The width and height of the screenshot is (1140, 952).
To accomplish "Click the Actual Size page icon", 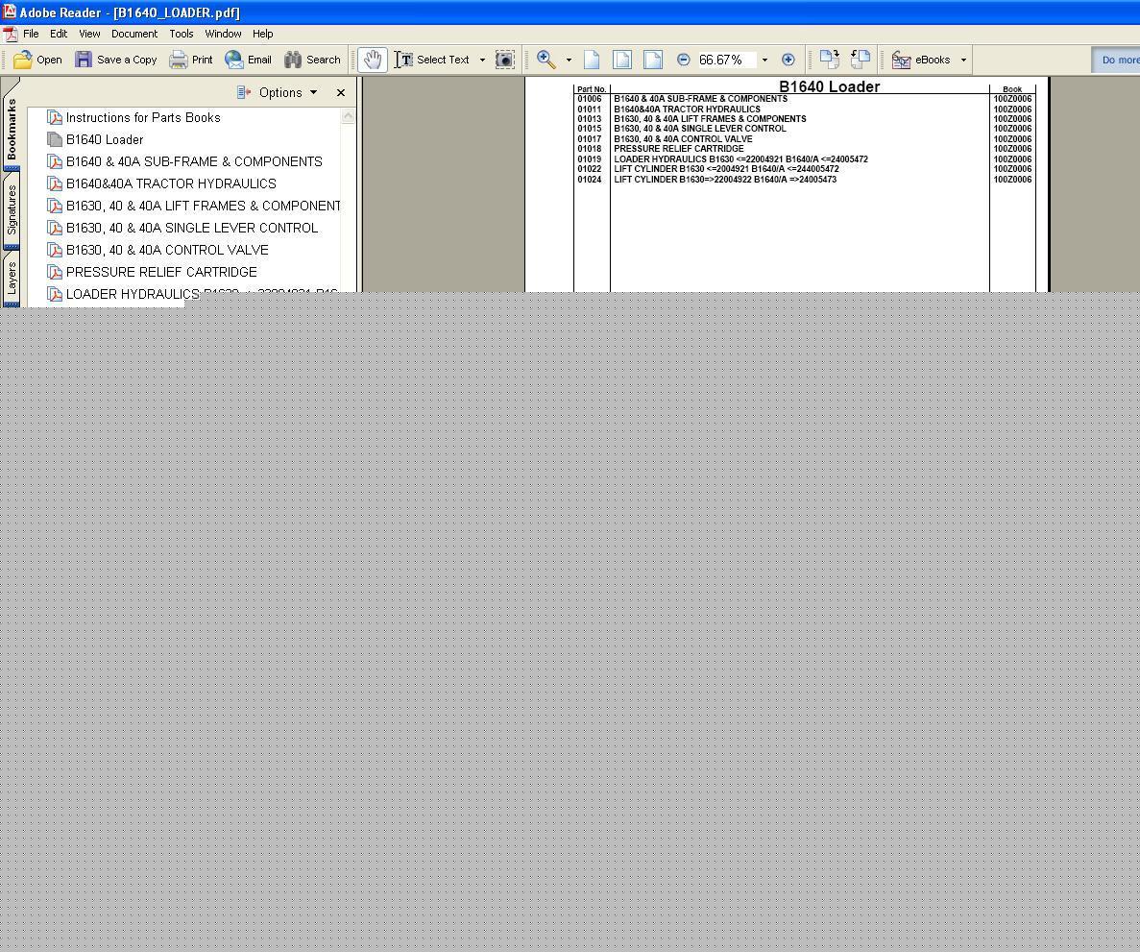I will pos(592,60).
